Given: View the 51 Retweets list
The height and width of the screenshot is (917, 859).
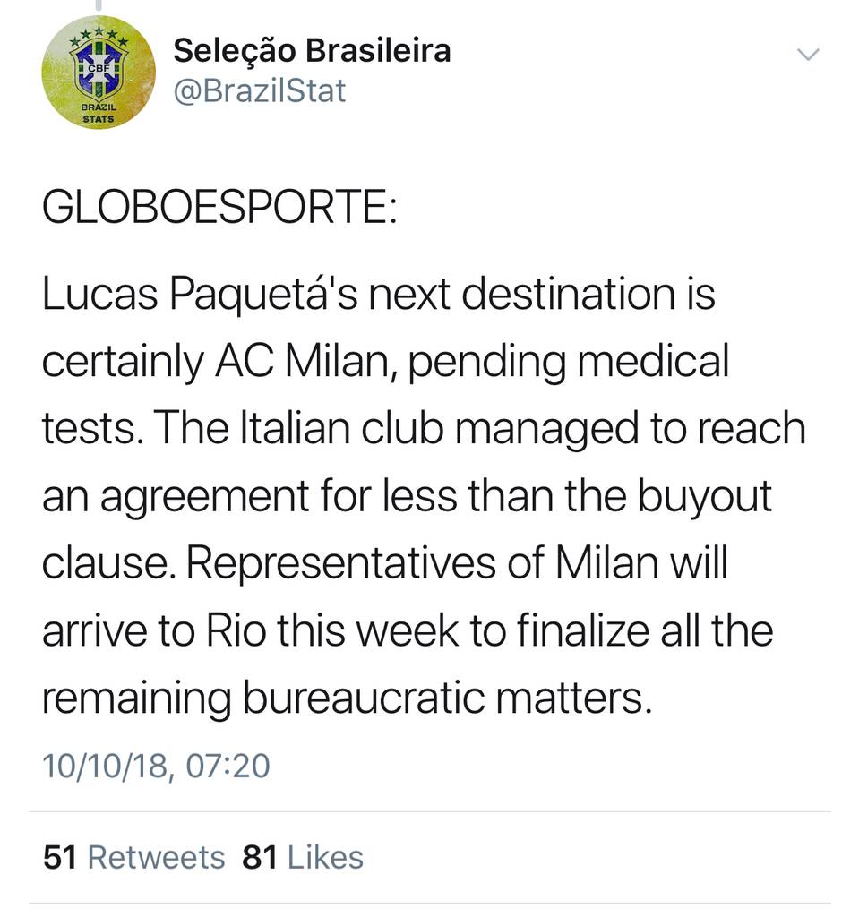Looking at the screenshot, I should click(x=134, y=857).
